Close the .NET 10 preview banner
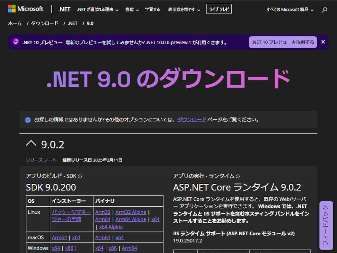The width and height of the screenshot is (337, 253). [323, 42]
